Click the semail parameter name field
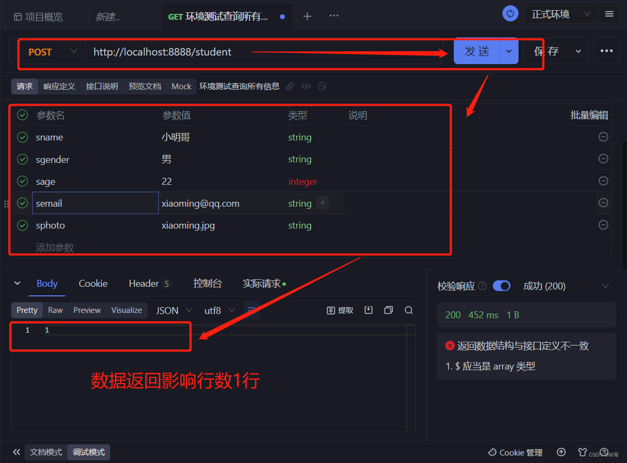 (95, 203)
